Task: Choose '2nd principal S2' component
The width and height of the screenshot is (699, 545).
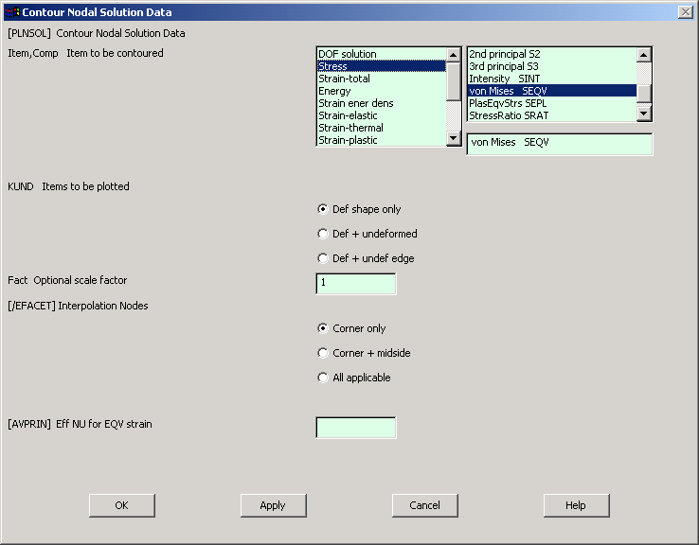Action: tap(552, 54)
